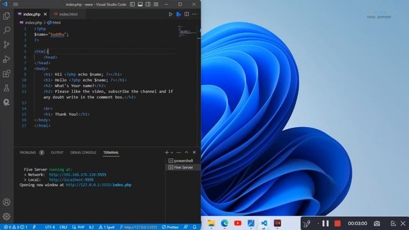Close the terminal panel
The height and width of the screenshot is (230, 409).
(x=194, y=152)
